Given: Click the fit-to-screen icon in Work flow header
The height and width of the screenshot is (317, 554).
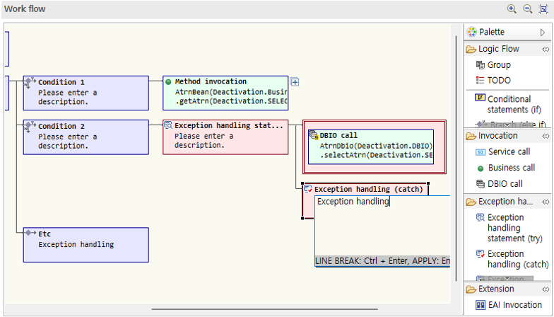Looking at the screenshot, I should [543, 9].
